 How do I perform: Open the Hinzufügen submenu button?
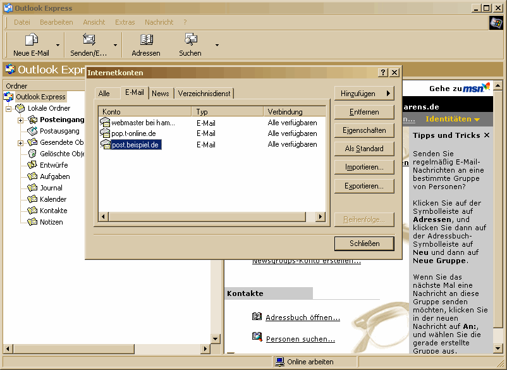coord(364,94)
